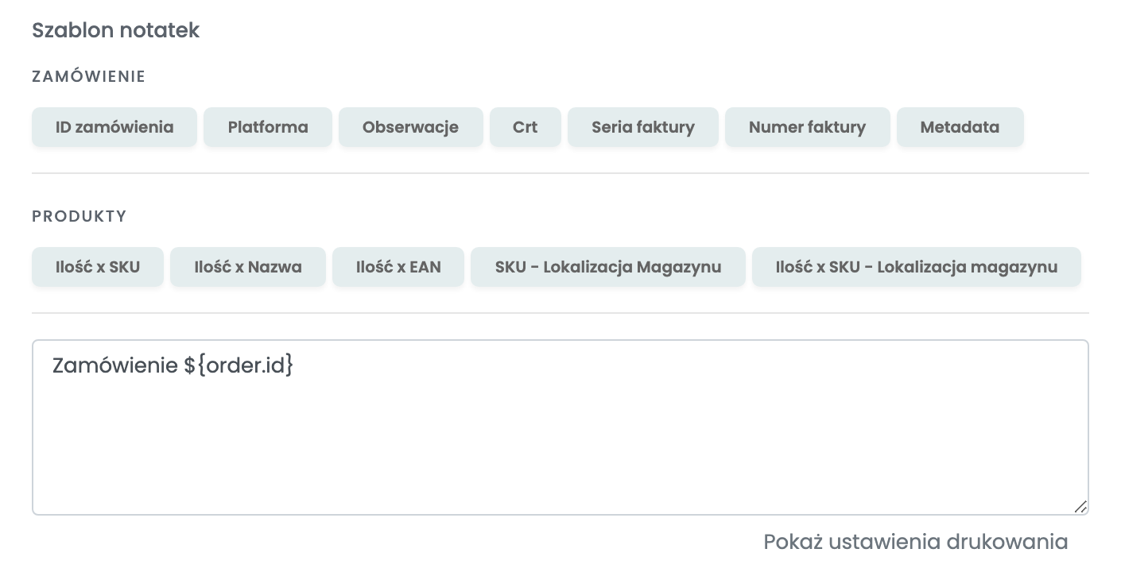Select the Metadata chip

point(960,127)
